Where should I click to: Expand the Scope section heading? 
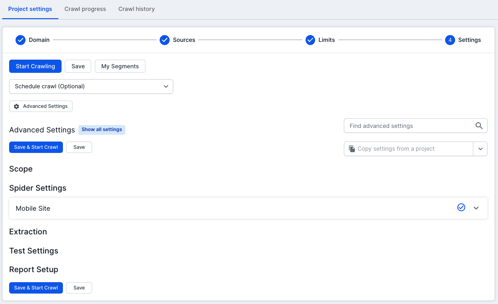click(x=21, y=169)
